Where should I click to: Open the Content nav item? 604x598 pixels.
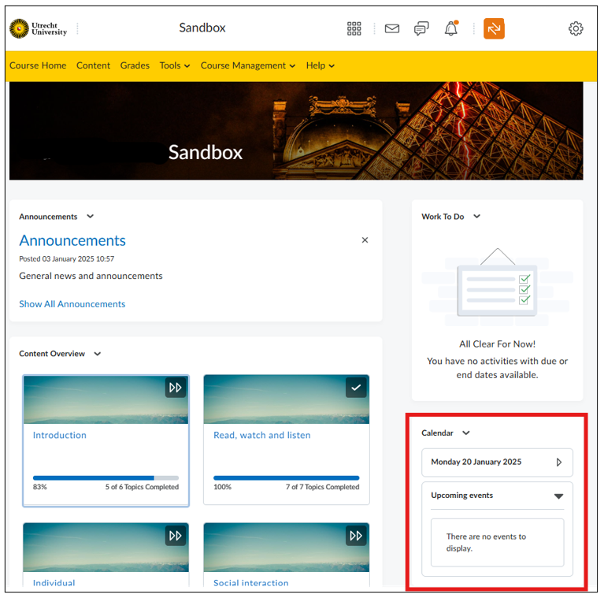tap(93, 65)
